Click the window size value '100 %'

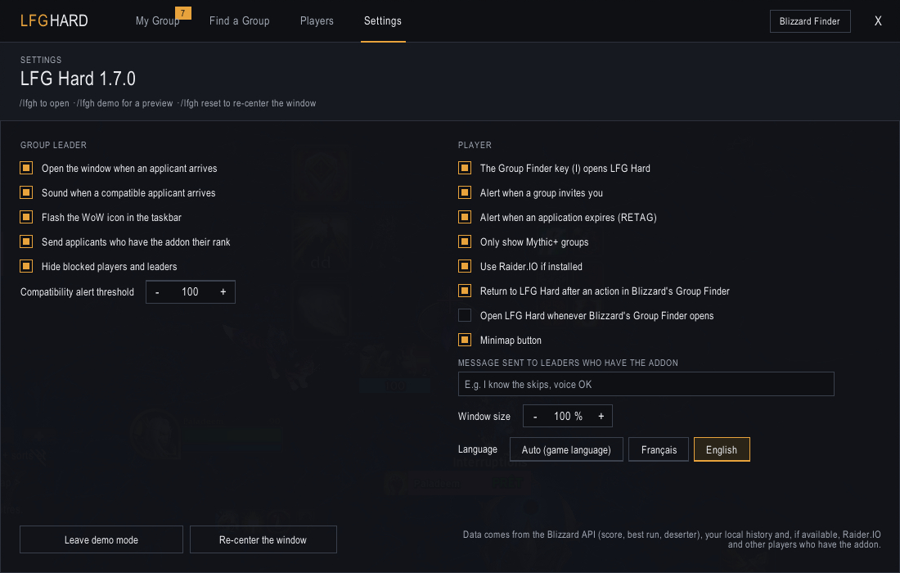pos(569,417)
